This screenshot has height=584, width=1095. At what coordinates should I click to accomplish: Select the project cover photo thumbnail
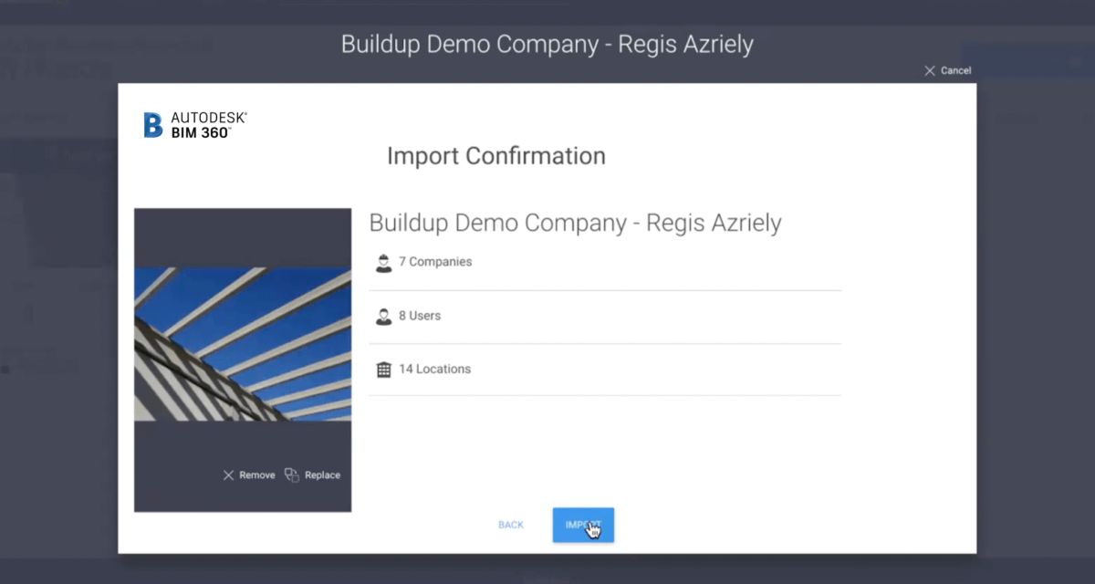[x=243, y=344]
